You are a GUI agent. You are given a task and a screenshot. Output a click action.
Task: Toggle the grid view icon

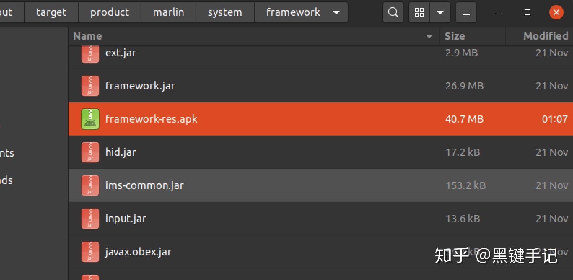(x=419, y=13)
